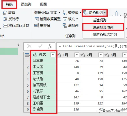Viewport: 127px width, 116px height.
Task: Collapse the queries pane with the chevron
Action: click(x=18, y=45)
